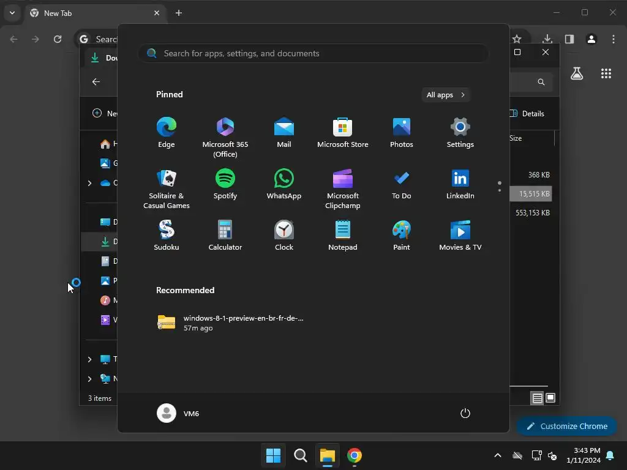This screenshot has width=627, height=470.
Task: Open the Chrome profile avatar
Action: pos(591,39)
